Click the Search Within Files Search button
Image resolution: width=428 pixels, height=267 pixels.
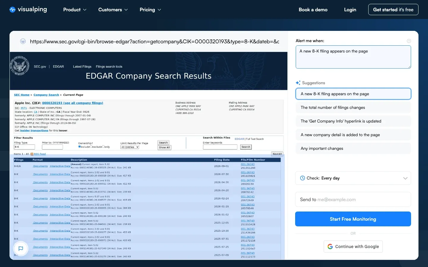click(x=246, y=147)
